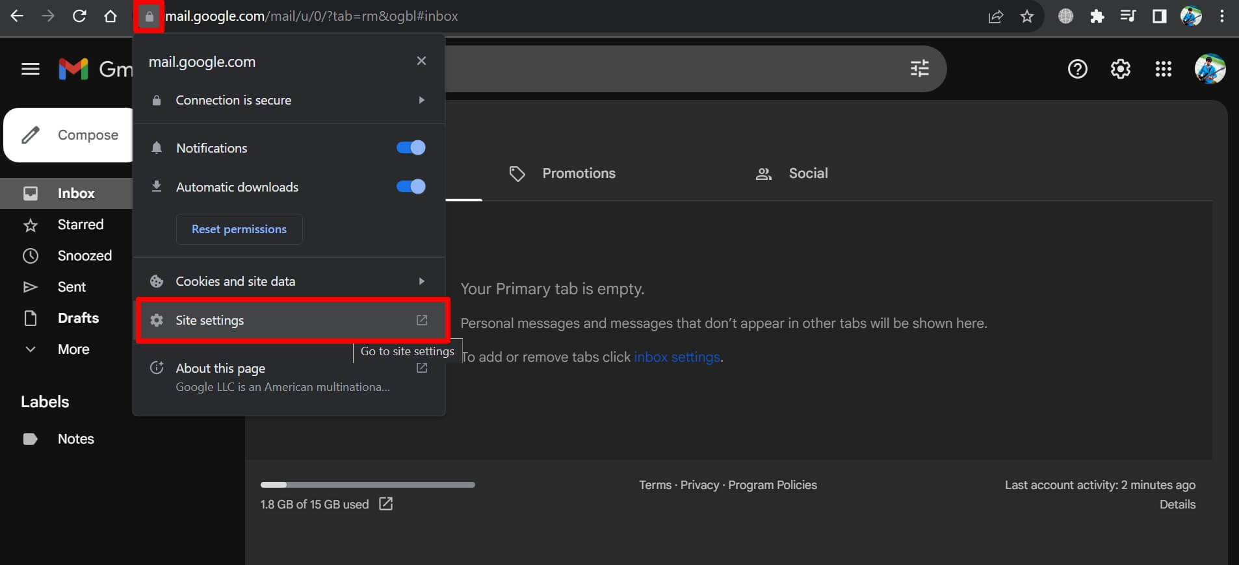Open the globe extension icon
This screenshot has height=565, width=1239.
1065,16
